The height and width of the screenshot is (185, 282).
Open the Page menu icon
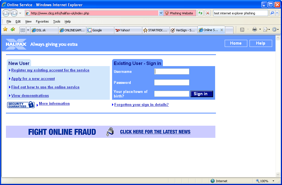tap(266, 29)
